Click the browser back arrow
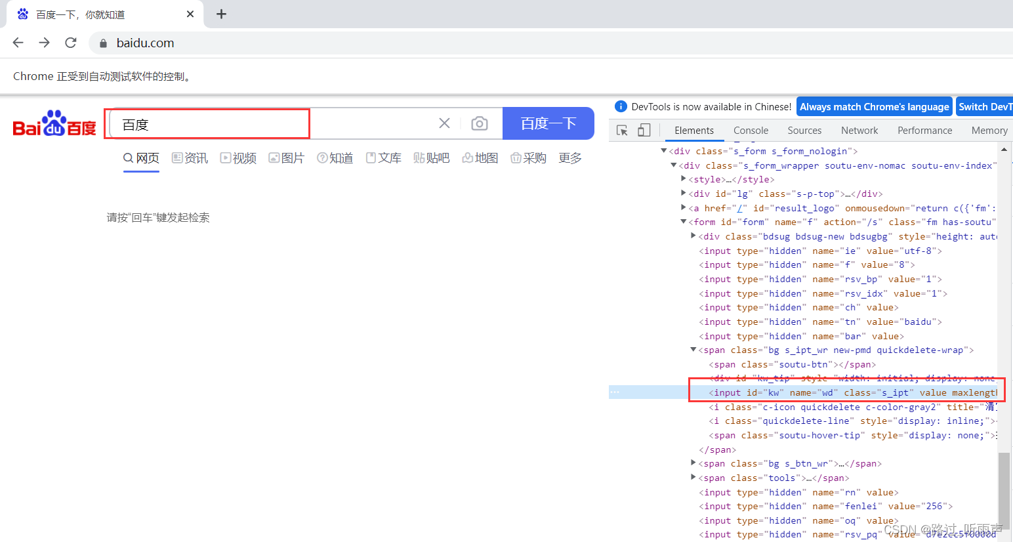 [x=18, y=43]
